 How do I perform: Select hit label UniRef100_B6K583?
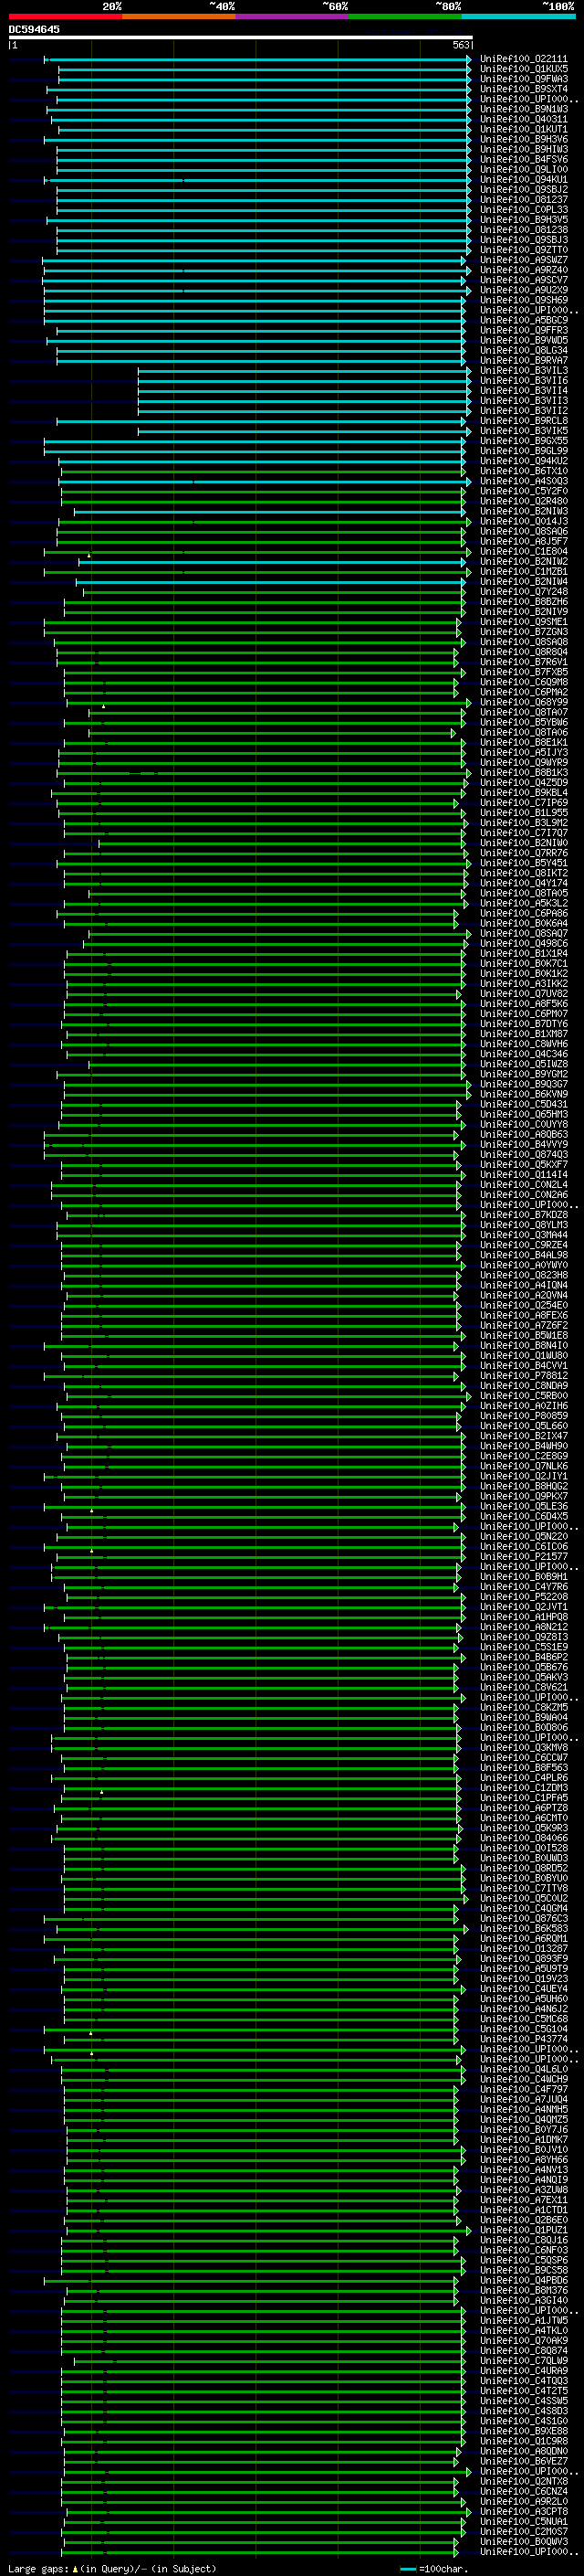[x=524, y=1928]
